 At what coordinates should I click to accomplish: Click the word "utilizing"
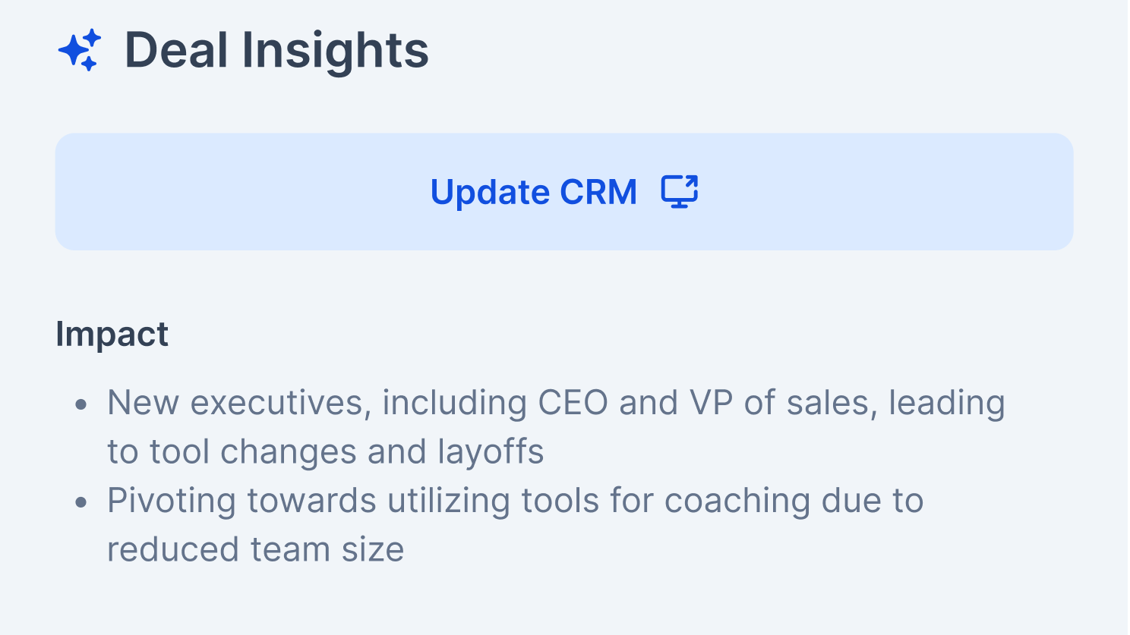[x=448, y=501]
